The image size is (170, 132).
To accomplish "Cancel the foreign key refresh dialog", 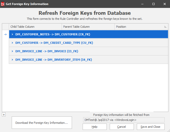I will [122, 127].
